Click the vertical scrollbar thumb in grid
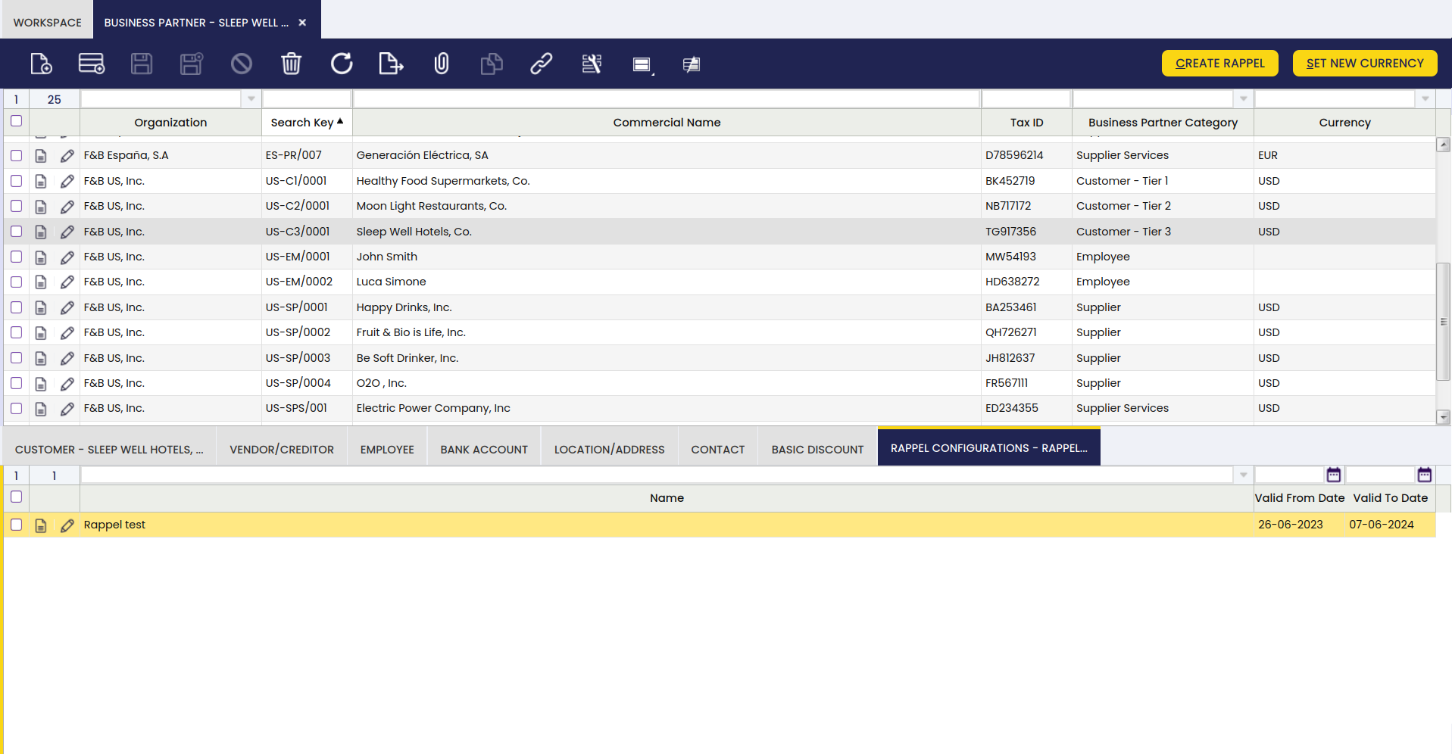The width and height of the screenshot is (1452, 754). (1443, 321)
